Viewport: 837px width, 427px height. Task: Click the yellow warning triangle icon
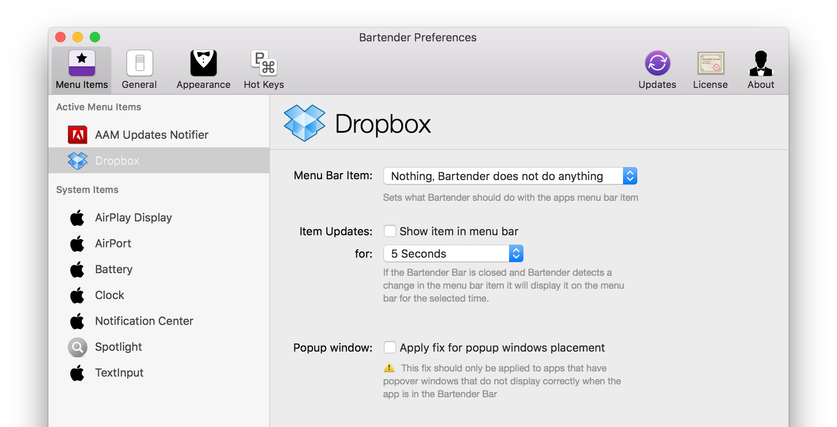[389, 368]
